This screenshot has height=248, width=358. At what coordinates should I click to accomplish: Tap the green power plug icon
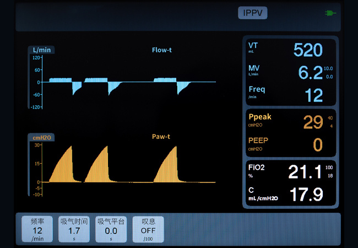(x=330, y=13)
